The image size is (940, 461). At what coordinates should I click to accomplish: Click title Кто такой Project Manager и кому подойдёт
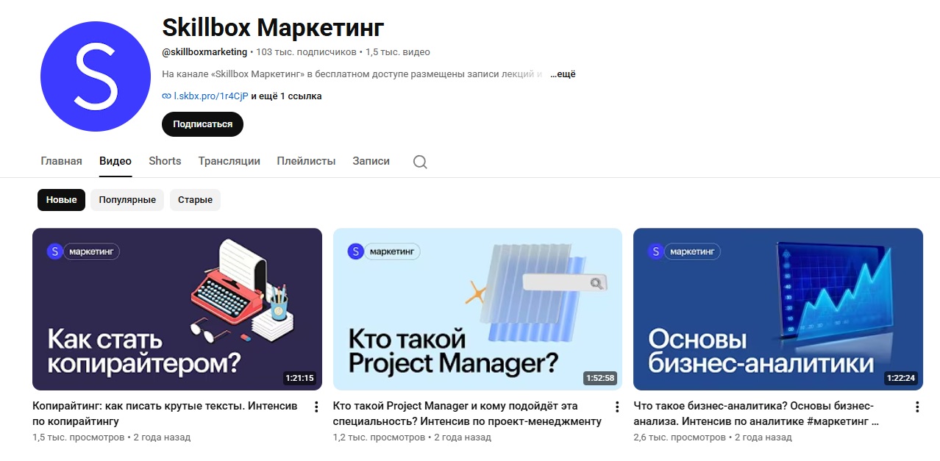coord(467,414)
